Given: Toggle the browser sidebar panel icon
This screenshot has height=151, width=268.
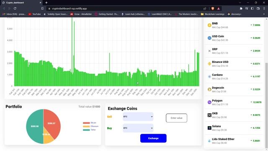Looking at the screenshot, I should pyautogui.click(x=252, y=8).
